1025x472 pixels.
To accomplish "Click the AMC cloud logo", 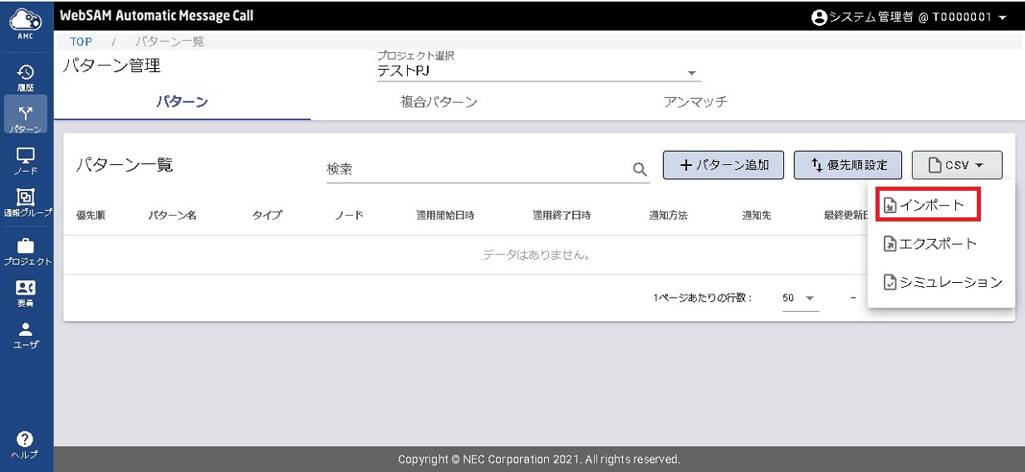I will [x=25, y=18].
